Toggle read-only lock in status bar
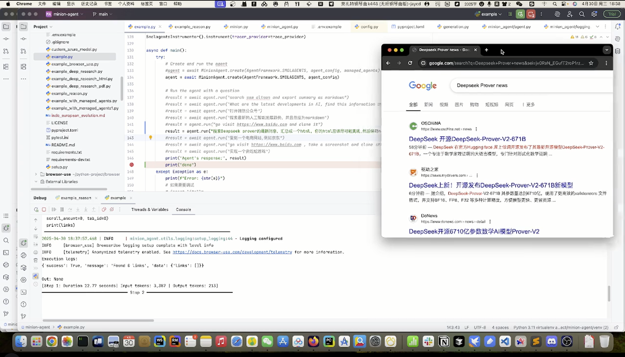The width and height of the screenshot is (625, 357). pyautogui.click(x=616, y=327)
